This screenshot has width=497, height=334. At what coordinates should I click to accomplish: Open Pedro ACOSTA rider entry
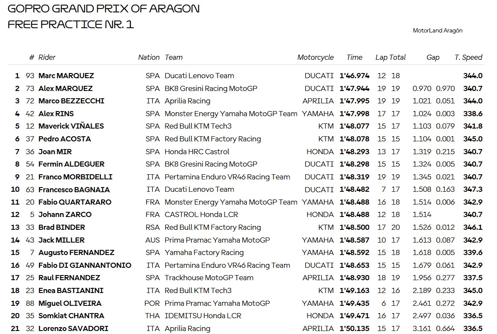65,139
